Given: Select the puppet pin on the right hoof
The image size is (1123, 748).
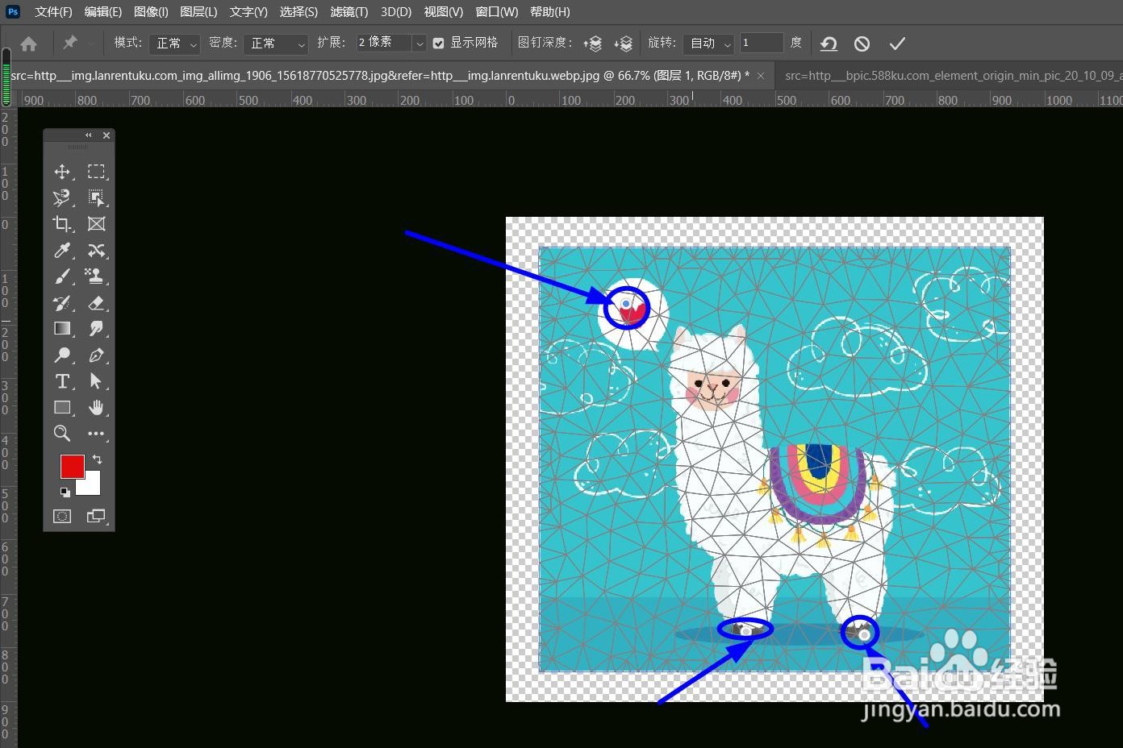Looking at the screenshot, I should click(x=864, y=635).
